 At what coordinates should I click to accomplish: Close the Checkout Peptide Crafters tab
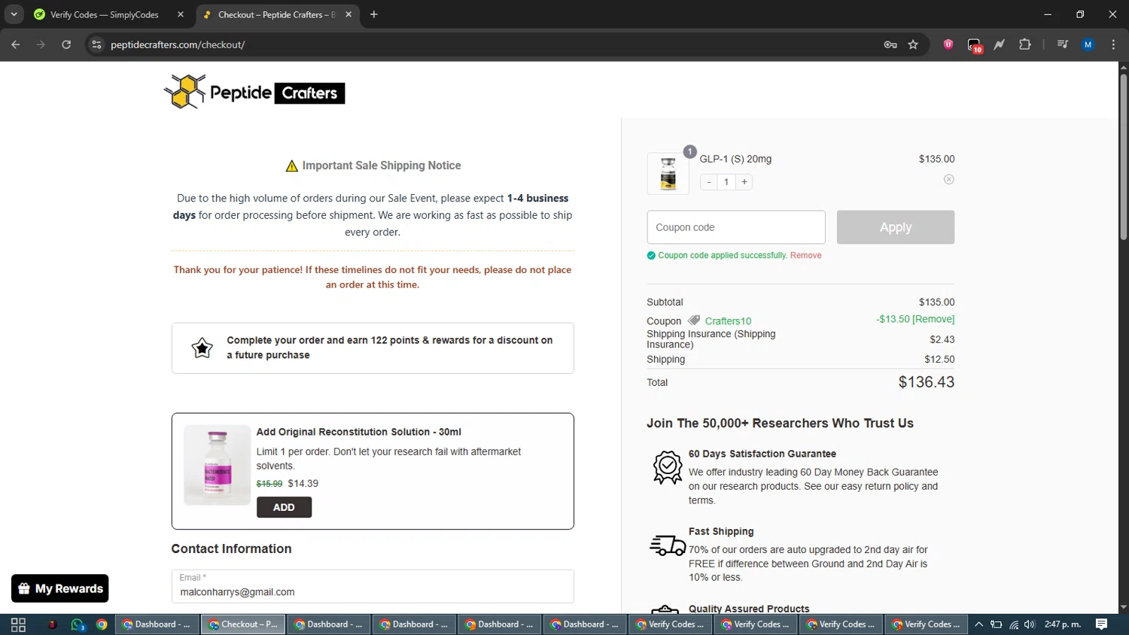coord(348,14)
